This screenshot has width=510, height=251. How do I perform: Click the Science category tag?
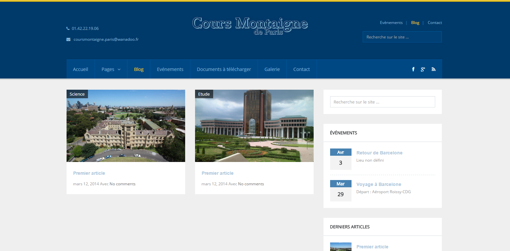pyautogui.click(x=77, y=94)
